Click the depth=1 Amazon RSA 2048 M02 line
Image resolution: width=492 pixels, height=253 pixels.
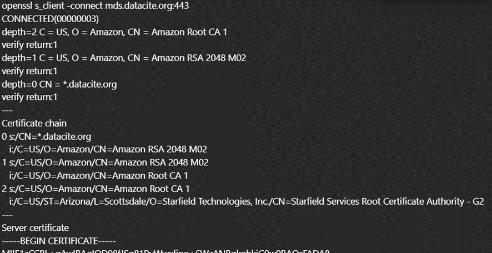coord(124,58)
